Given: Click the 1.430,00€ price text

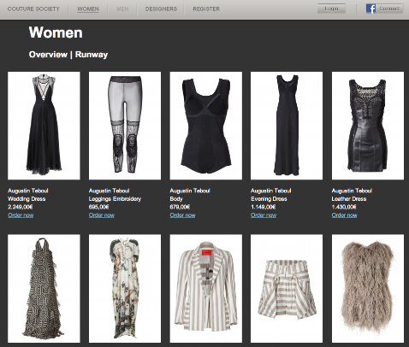Looking at the screenshot, I should click(344, 207).
